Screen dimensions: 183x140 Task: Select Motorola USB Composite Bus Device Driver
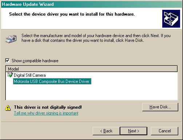52,81
